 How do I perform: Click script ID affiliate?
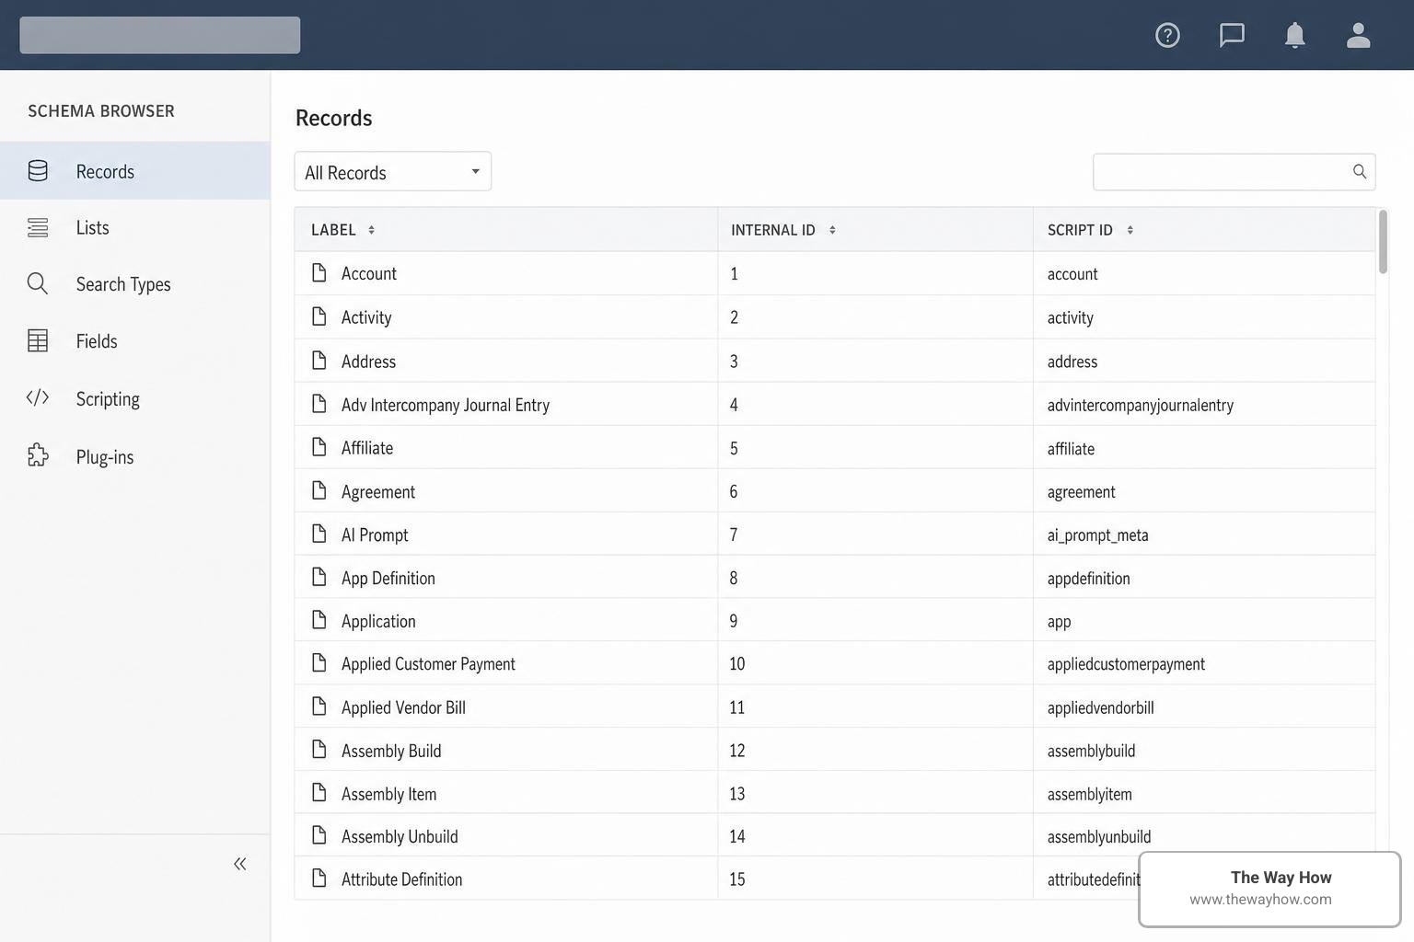pyautogui.click(x=1071, y=449)
